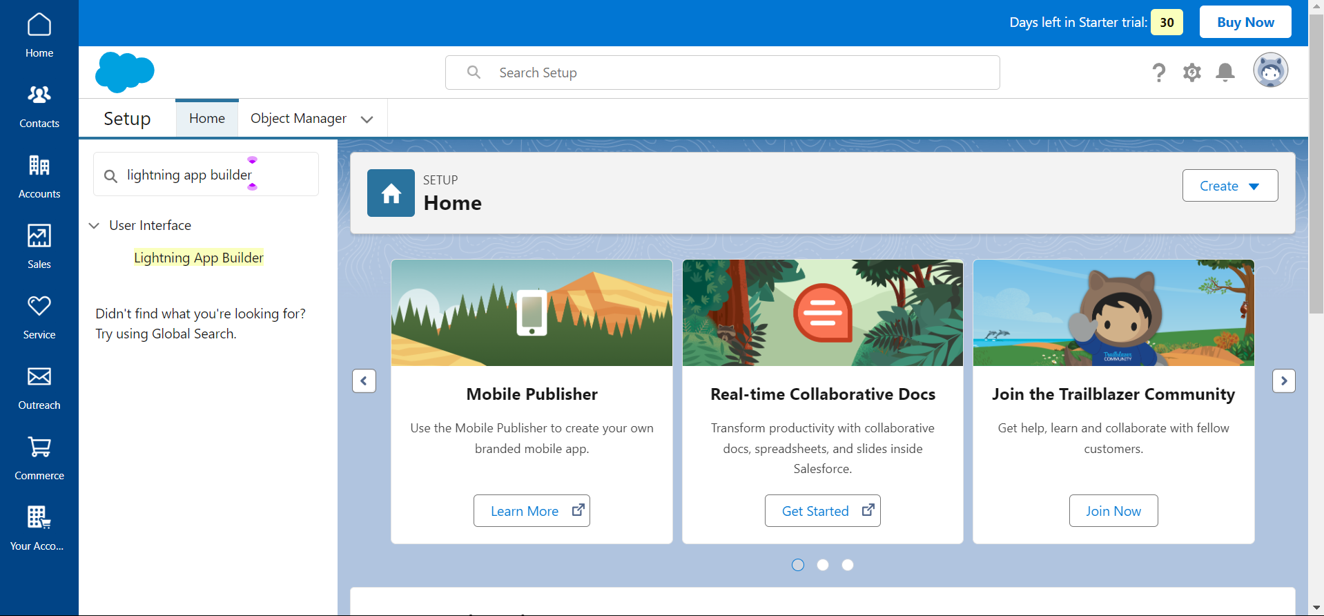Viewport: 1324px width, 616px height.
Task: Select the third carousel page dot
Action: coord(848,565)
